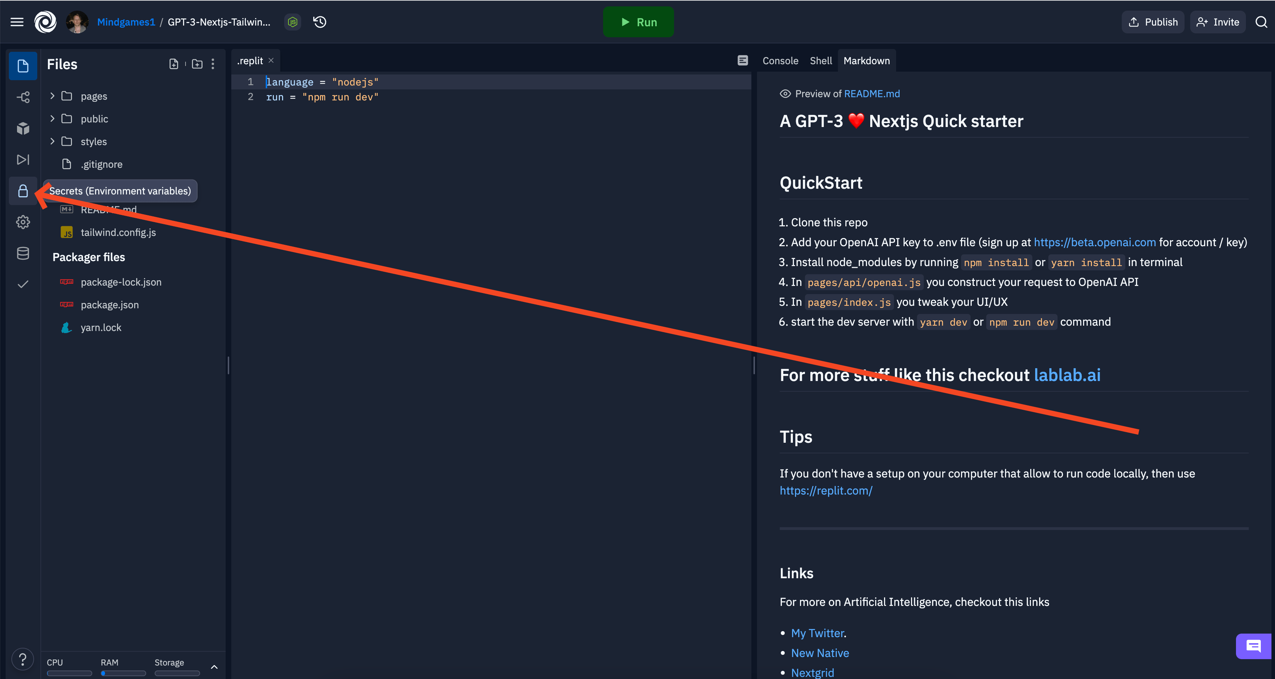Click the https://replit.com/ link
The height and width of the screenshot is (679, 1275).
pyautogui.click(x=826, y=490)
